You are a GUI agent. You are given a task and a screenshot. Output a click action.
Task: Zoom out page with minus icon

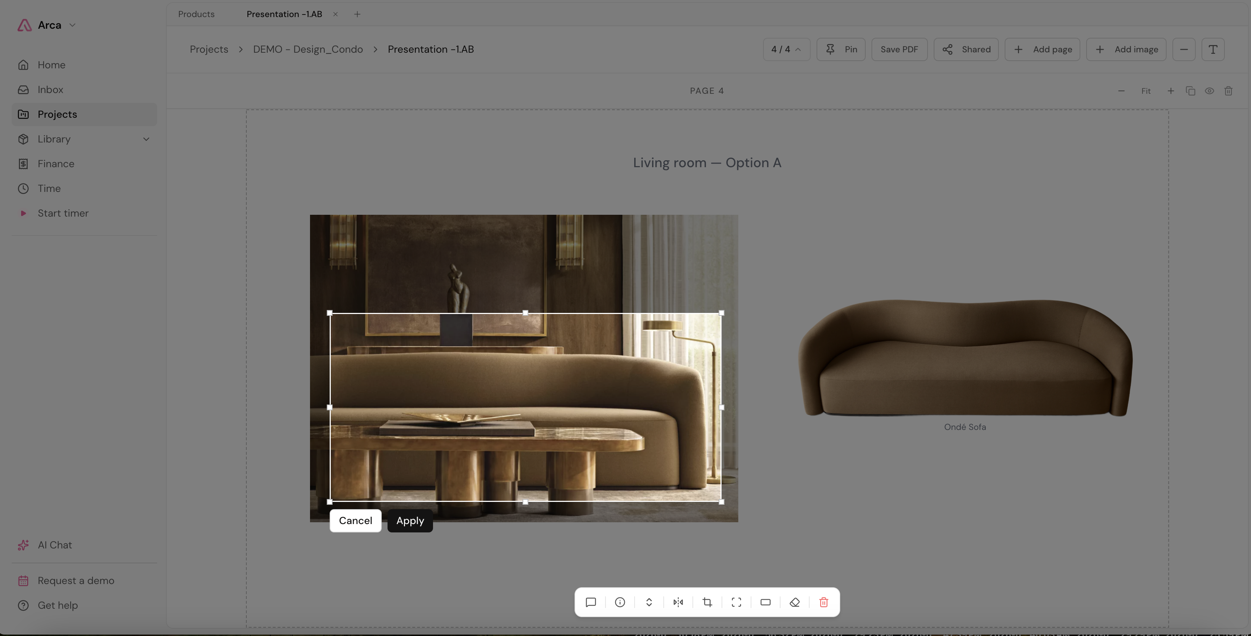point(1121,91)
